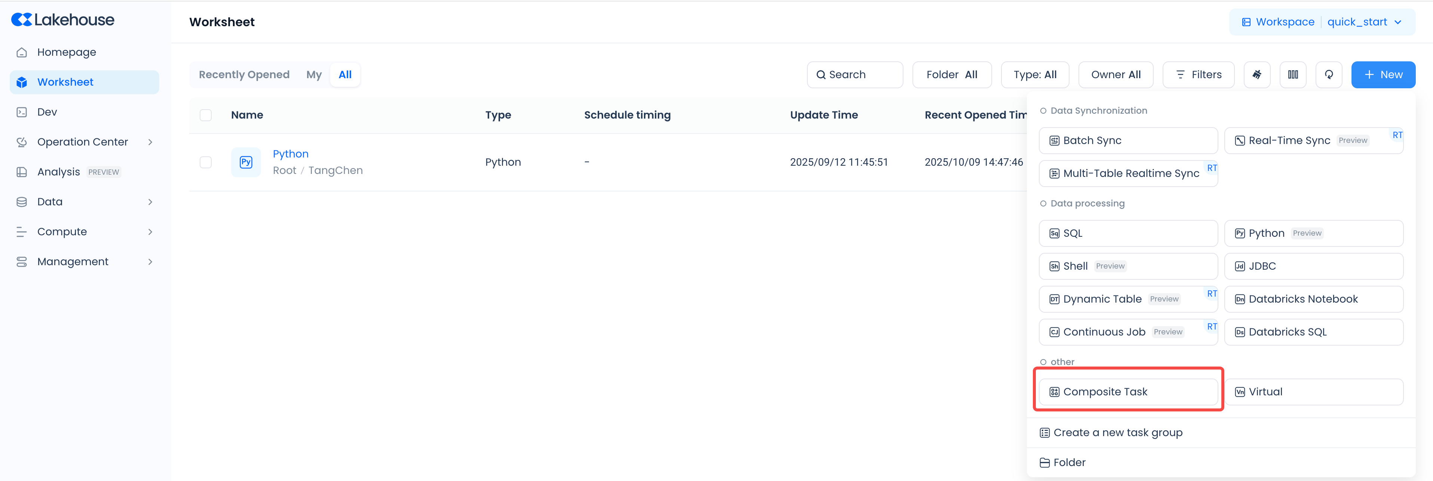Switch to the My tab
1433x481 pixels.
(314, 74)
